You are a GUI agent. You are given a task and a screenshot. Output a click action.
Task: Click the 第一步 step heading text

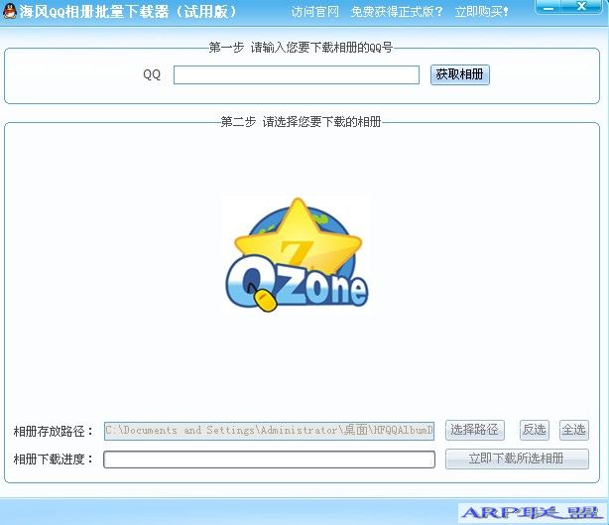point(301,48)
